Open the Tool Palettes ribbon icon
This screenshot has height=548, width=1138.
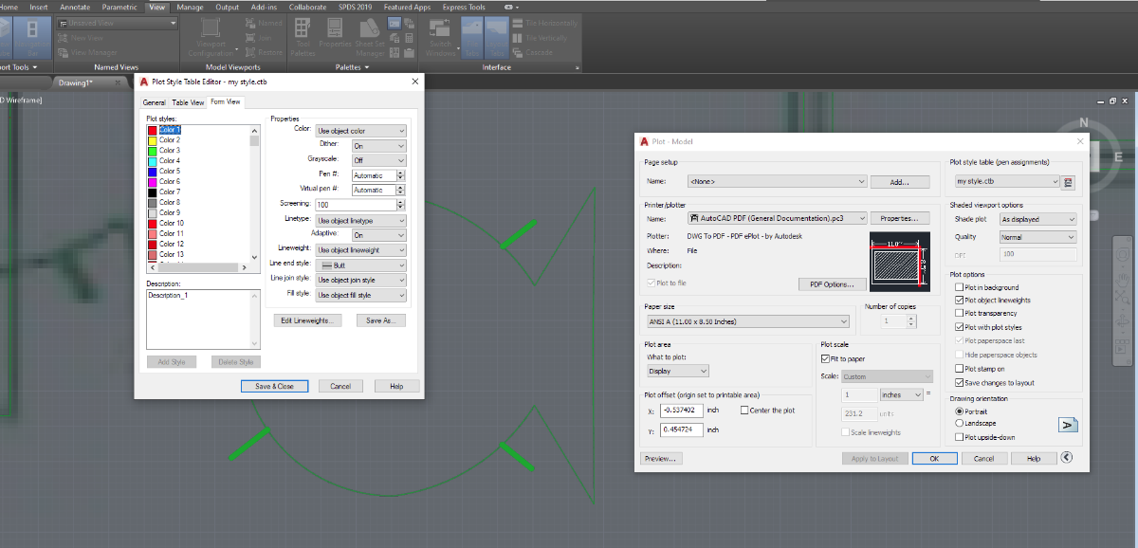pyautogui.click(x=303, y=37)
